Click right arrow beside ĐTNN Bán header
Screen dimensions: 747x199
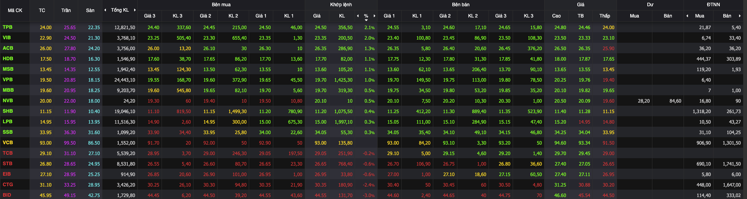tap(740, 16)
